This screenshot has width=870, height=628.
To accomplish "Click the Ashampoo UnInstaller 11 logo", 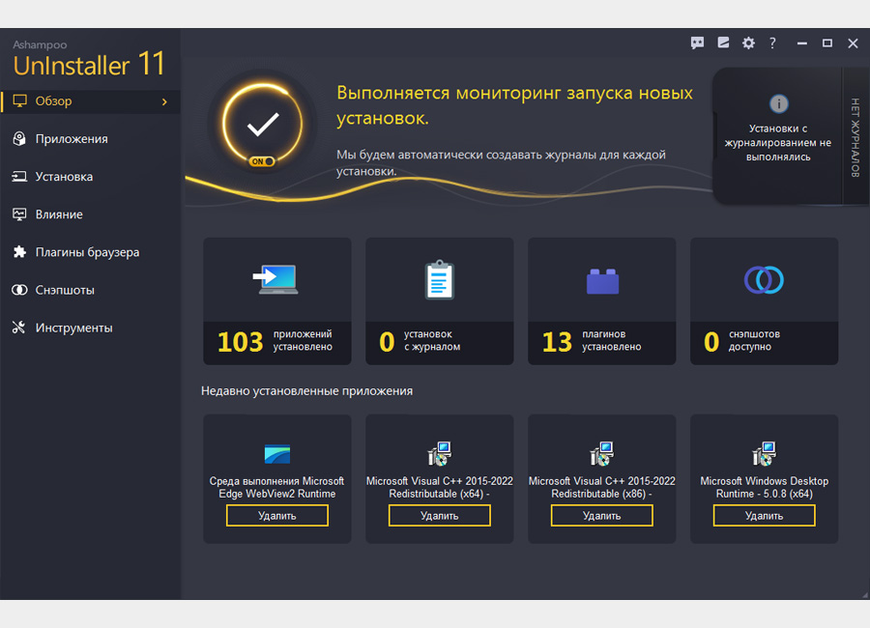I will tap(89, 59).
